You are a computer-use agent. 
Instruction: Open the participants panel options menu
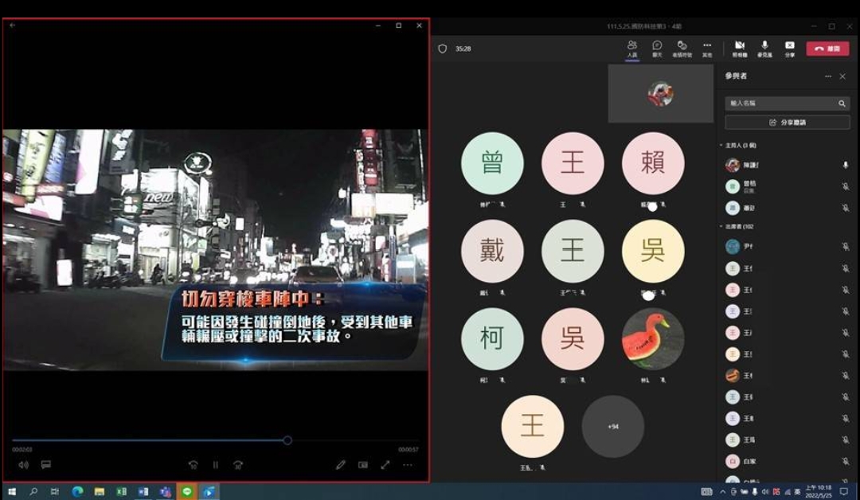coord(828,76)
